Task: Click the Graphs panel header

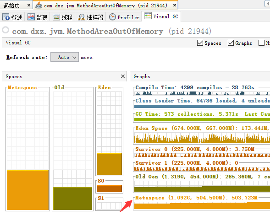Action: tap(200, 76)
